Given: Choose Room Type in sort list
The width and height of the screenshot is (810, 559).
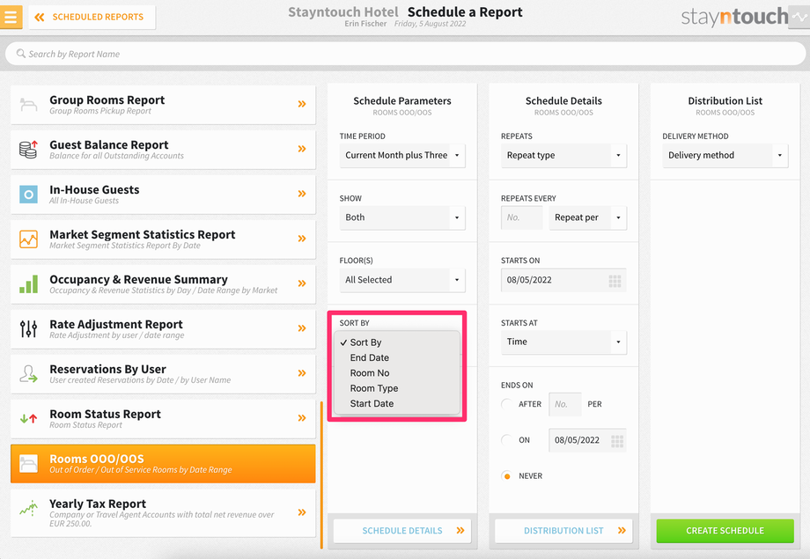Looking at the screenshot, I should 397,388.
